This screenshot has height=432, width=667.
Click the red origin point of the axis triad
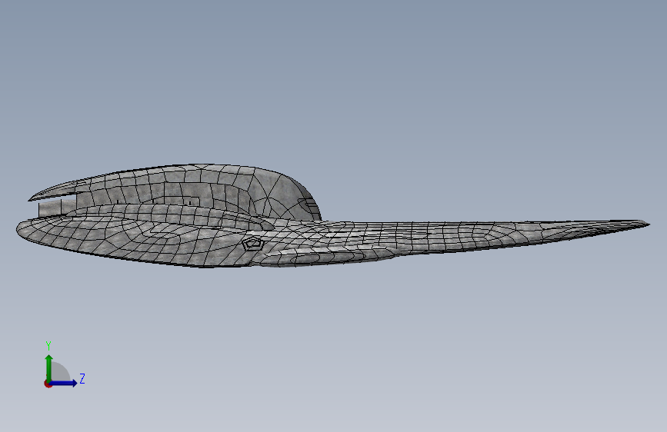(x=48, y=384)
